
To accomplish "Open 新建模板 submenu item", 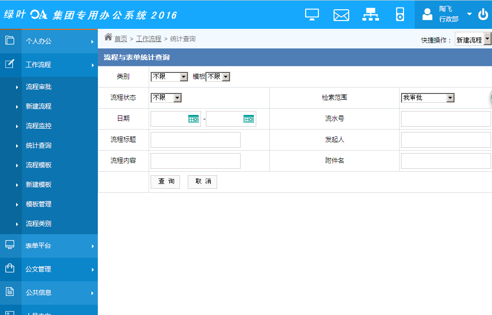I will pyautogui.click(x=39, y=185).
